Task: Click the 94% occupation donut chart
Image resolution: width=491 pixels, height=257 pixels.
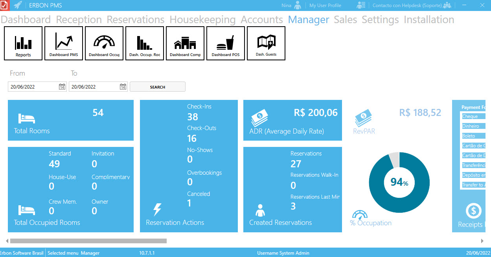Action: (x=399, y=182)
